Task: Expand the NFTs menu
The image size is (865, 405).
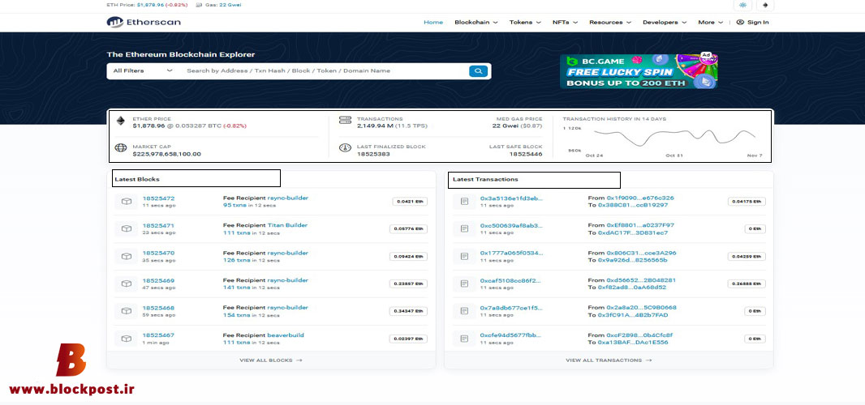Action: coord(565,22)
